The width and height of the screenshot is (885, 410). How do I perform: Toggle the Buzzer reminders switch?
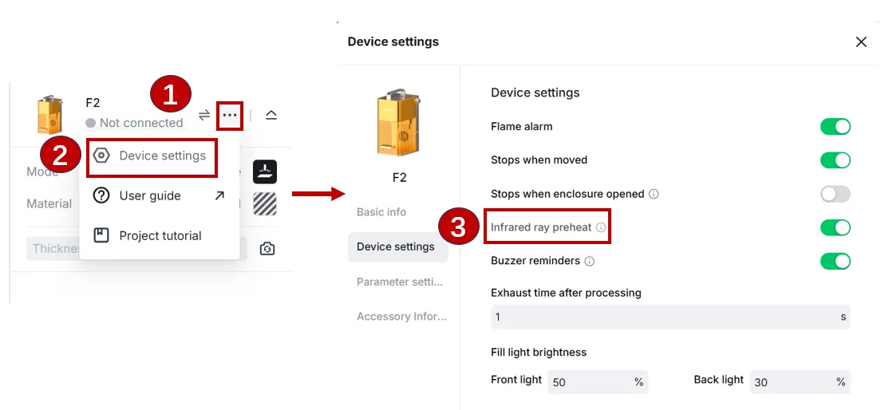click(x=836, y=261)
